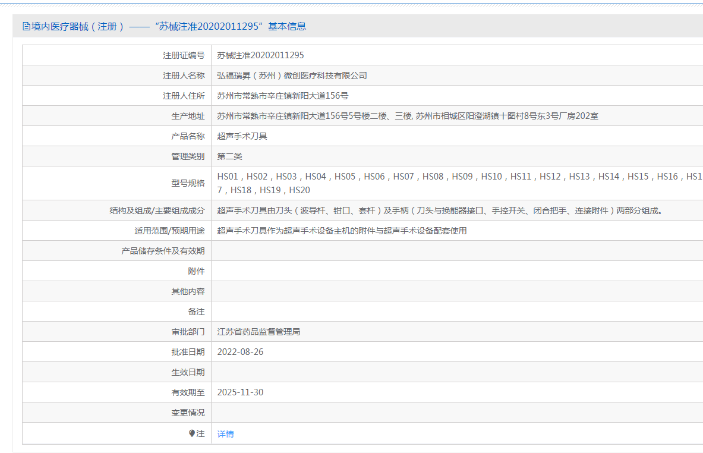Screen dimensions: 703x453
Task: Click the empty value cell of 备注 row
Action: coord(456,312)
